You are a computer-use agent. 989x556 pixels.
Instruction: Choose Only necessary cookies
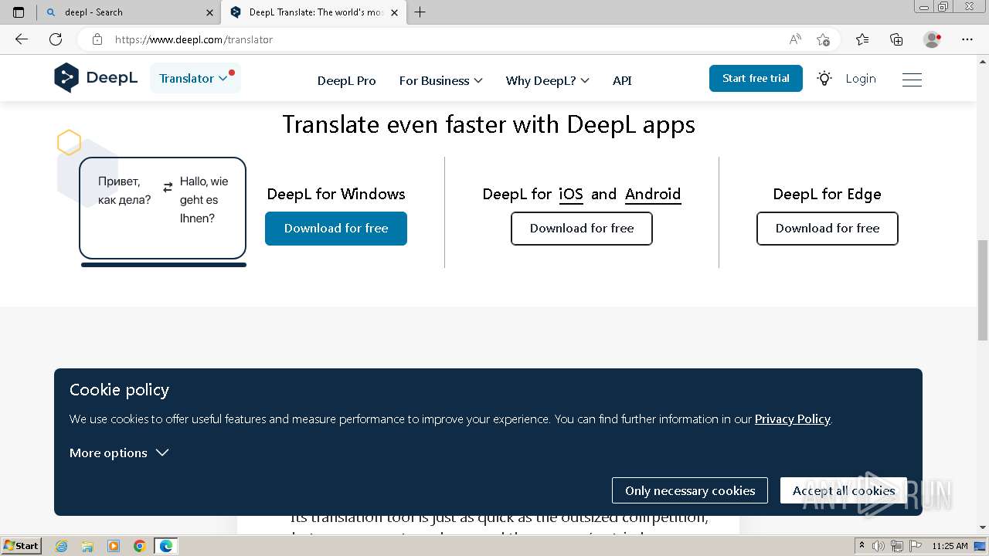click(690, 490)
